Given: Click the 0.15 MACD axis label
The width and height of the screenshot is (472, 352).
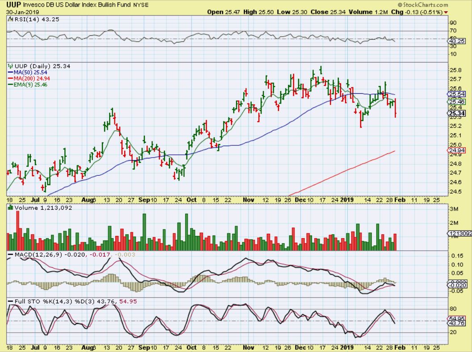Looking at the screenshot, I should point(457,256).
